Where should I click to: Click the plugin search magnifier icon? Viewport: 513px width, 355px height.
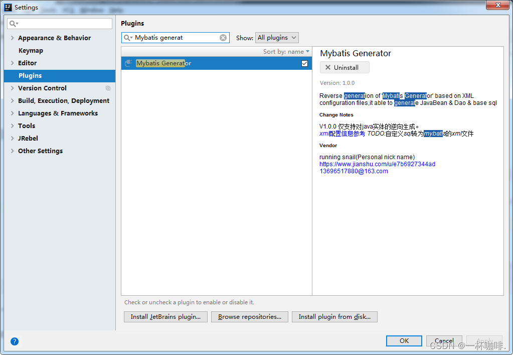(x=127, y=38)
